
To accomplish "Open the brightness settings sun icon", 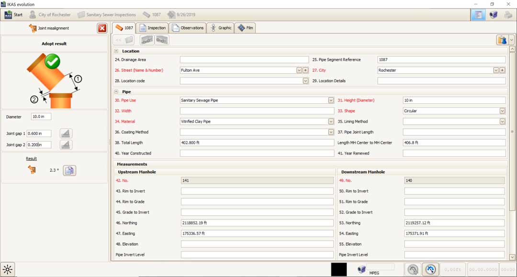I will click(x=8, y=269).
